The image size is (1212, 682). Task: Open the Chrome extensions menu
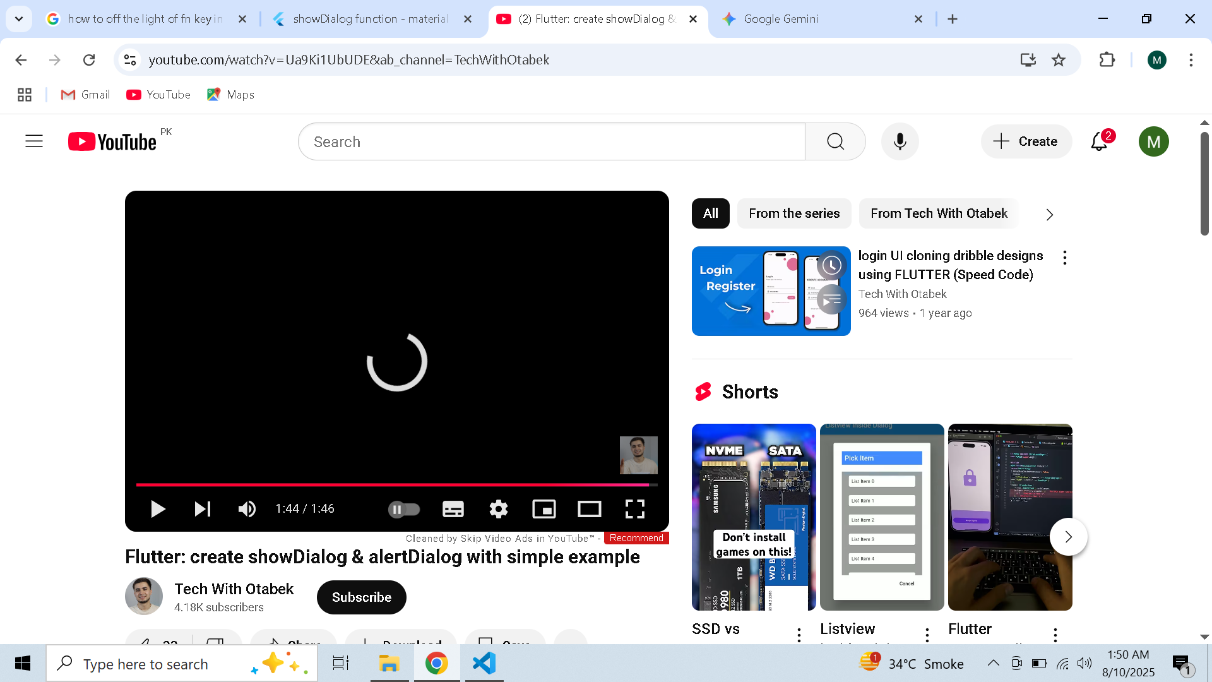click(1107, 60)
